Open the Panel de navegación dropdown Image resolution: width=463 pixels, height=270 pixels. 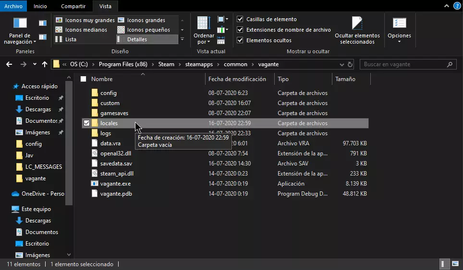tap(20, 31)
